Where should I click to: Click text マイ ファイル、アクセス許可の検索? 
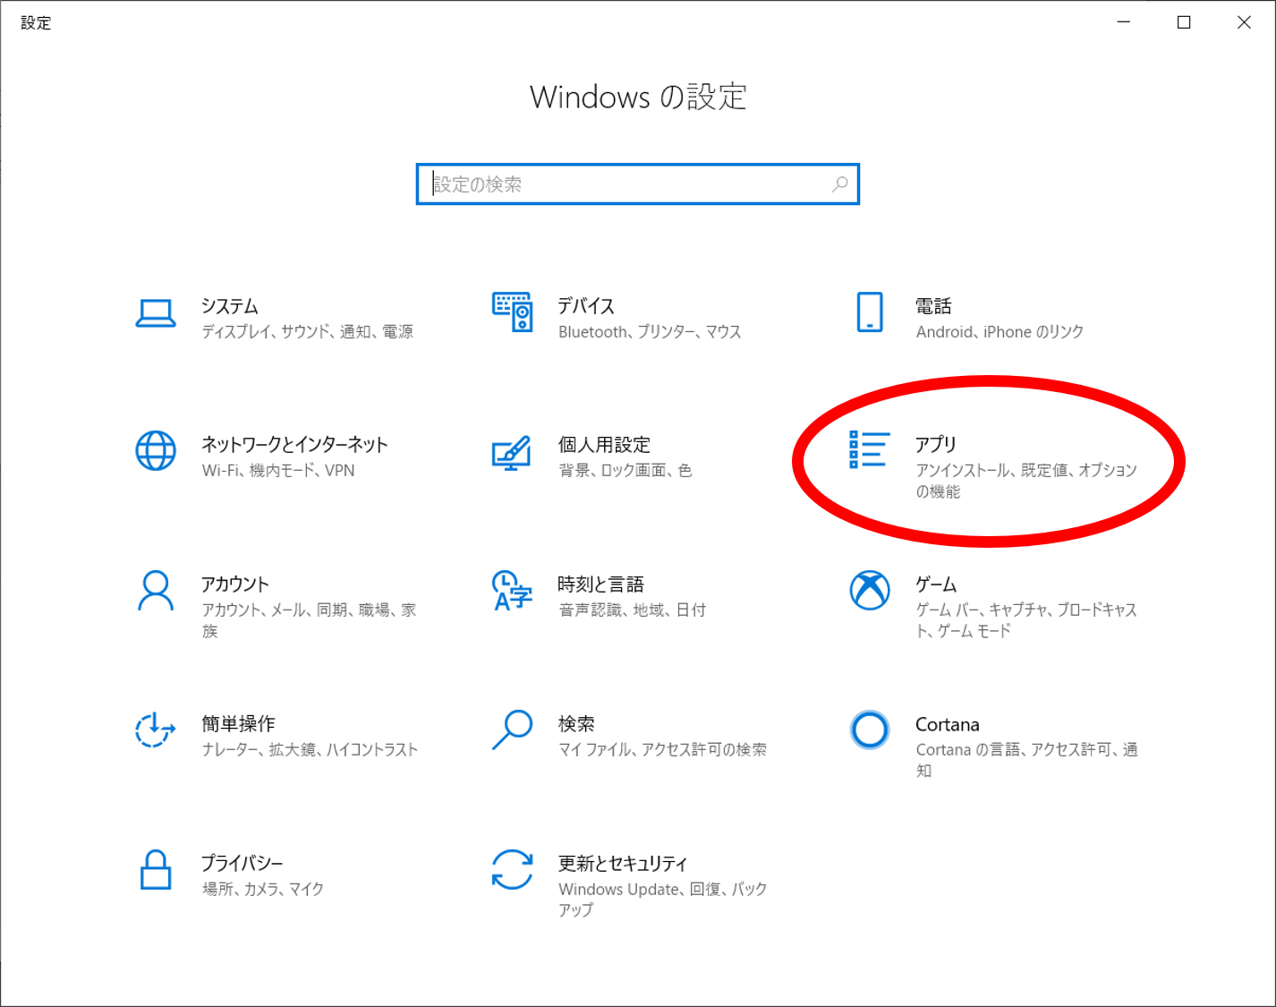tap(663, 750)
